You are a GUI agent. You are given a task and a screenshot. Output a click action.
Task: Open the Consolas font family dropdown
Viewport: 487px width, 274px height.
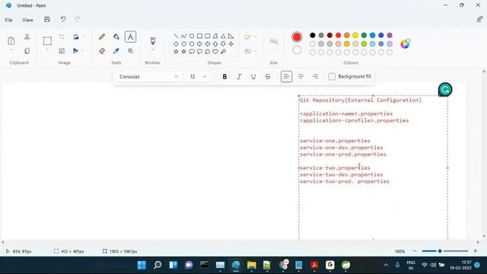click(148, 76)
